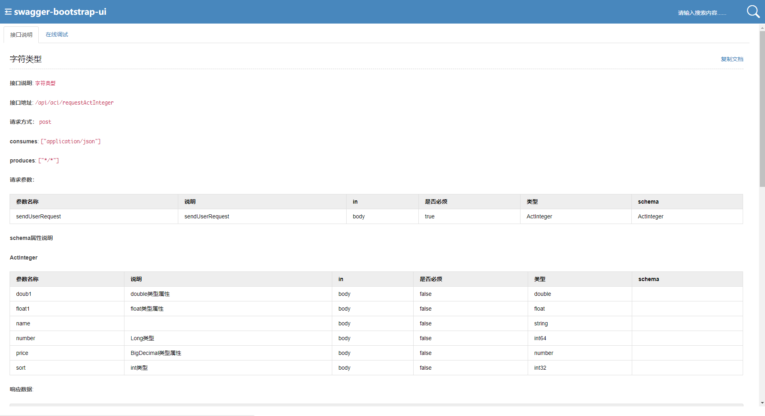Click the 字符类型 page heading
Screen dimensions: 765x416
(x=26, y=59)
